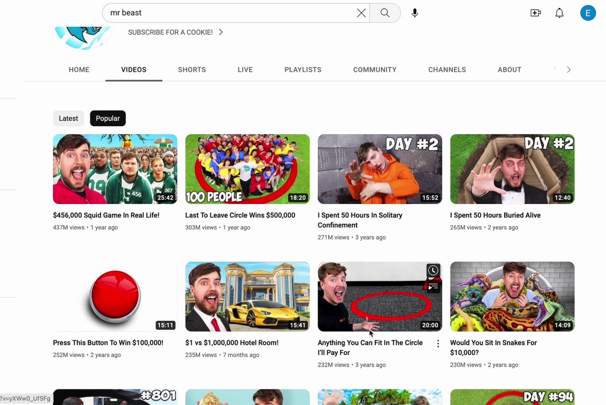This screenshot has width=606, height=405.
Task: Click title I Spent 50 Hours In Solitary Confinement
Action: click(360, 220)
